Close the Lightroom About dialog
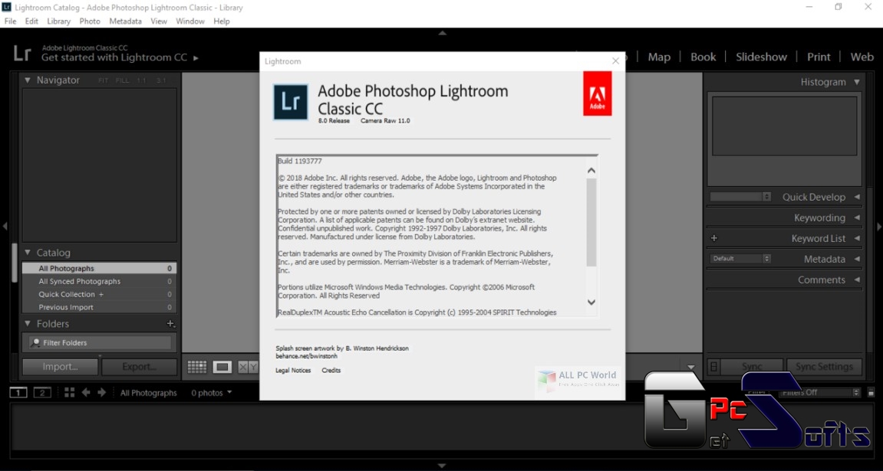The width and height of the screenshot is (883, 471). click(x=615, y=61)
